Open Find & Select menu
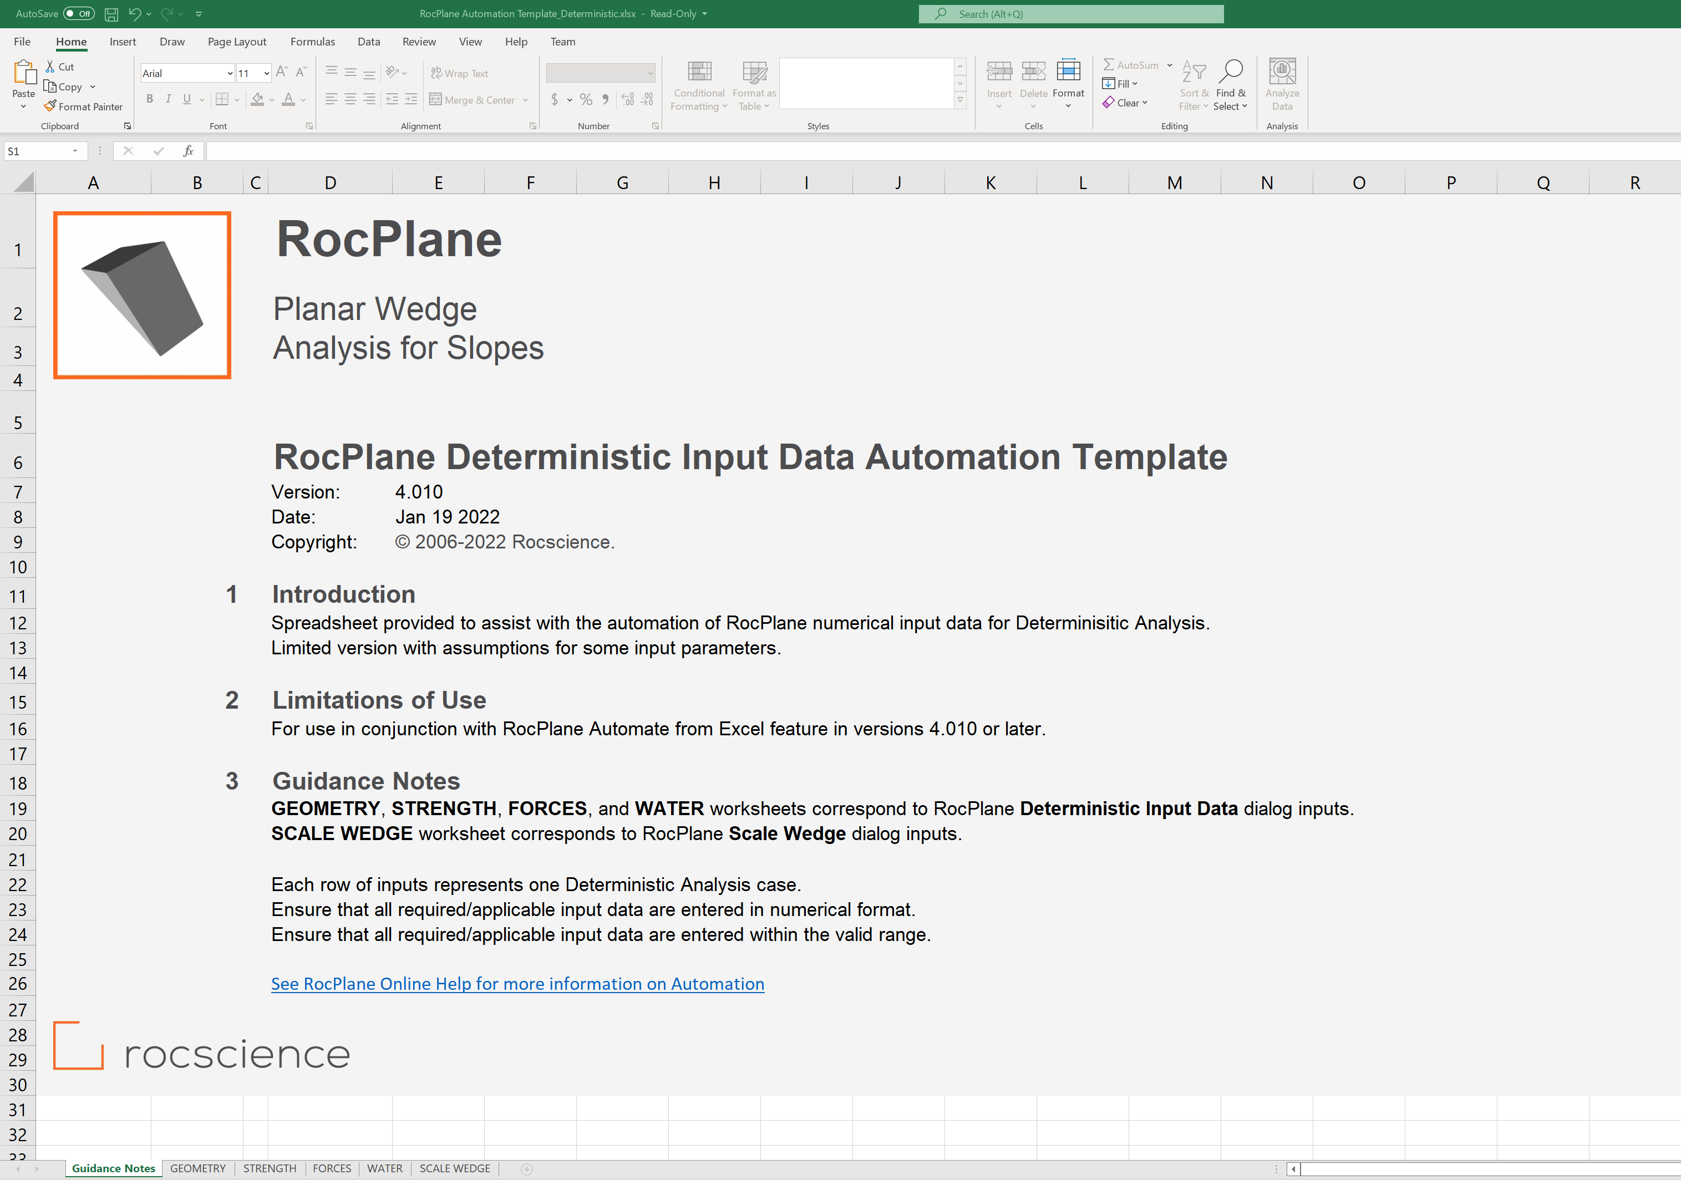The image size is (1681, 1180). click(1231, 85)
